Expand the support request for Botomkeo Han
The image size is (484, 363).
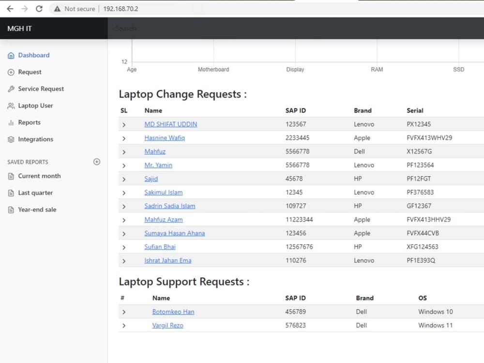(x=124, y=312)
